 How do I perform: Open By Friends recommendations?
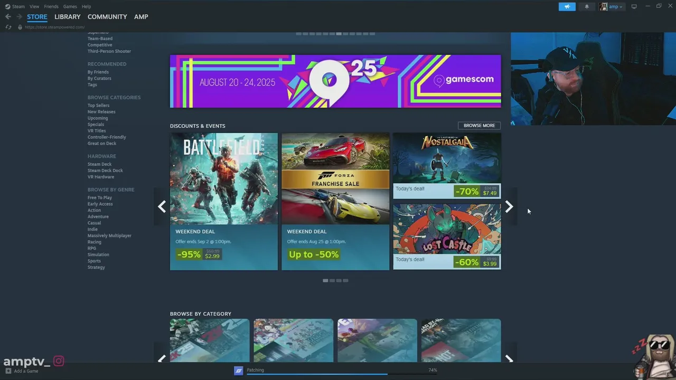pos(98,72)
